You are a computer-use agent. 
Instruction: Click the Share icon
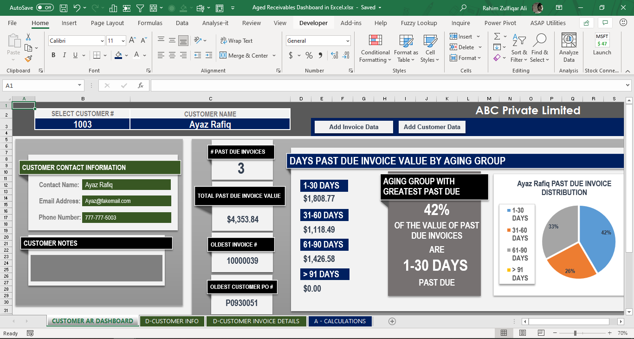tap(587, 23)
